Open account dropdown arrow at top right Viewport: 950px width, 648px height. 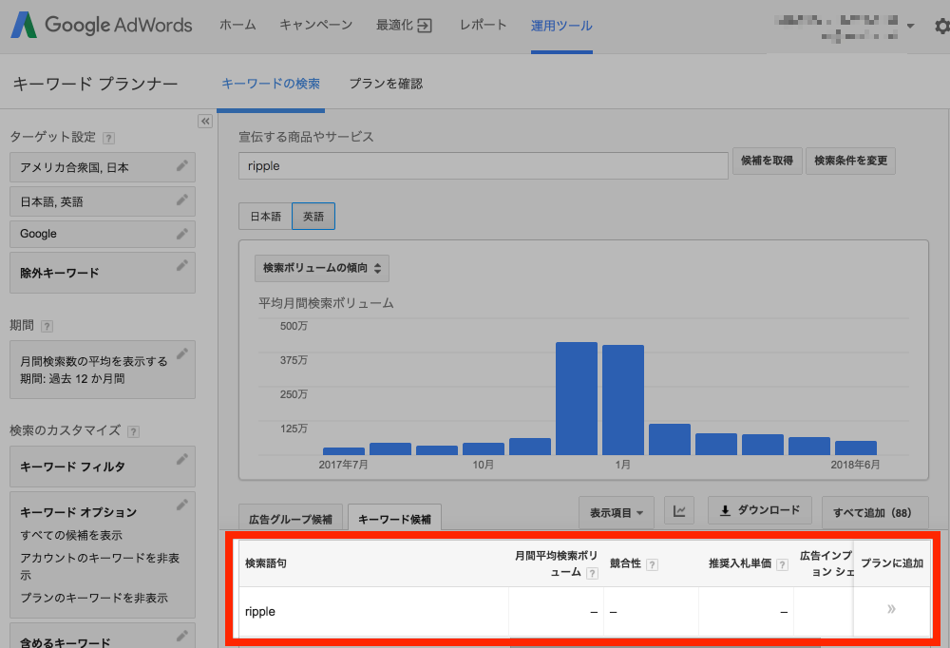910,26
